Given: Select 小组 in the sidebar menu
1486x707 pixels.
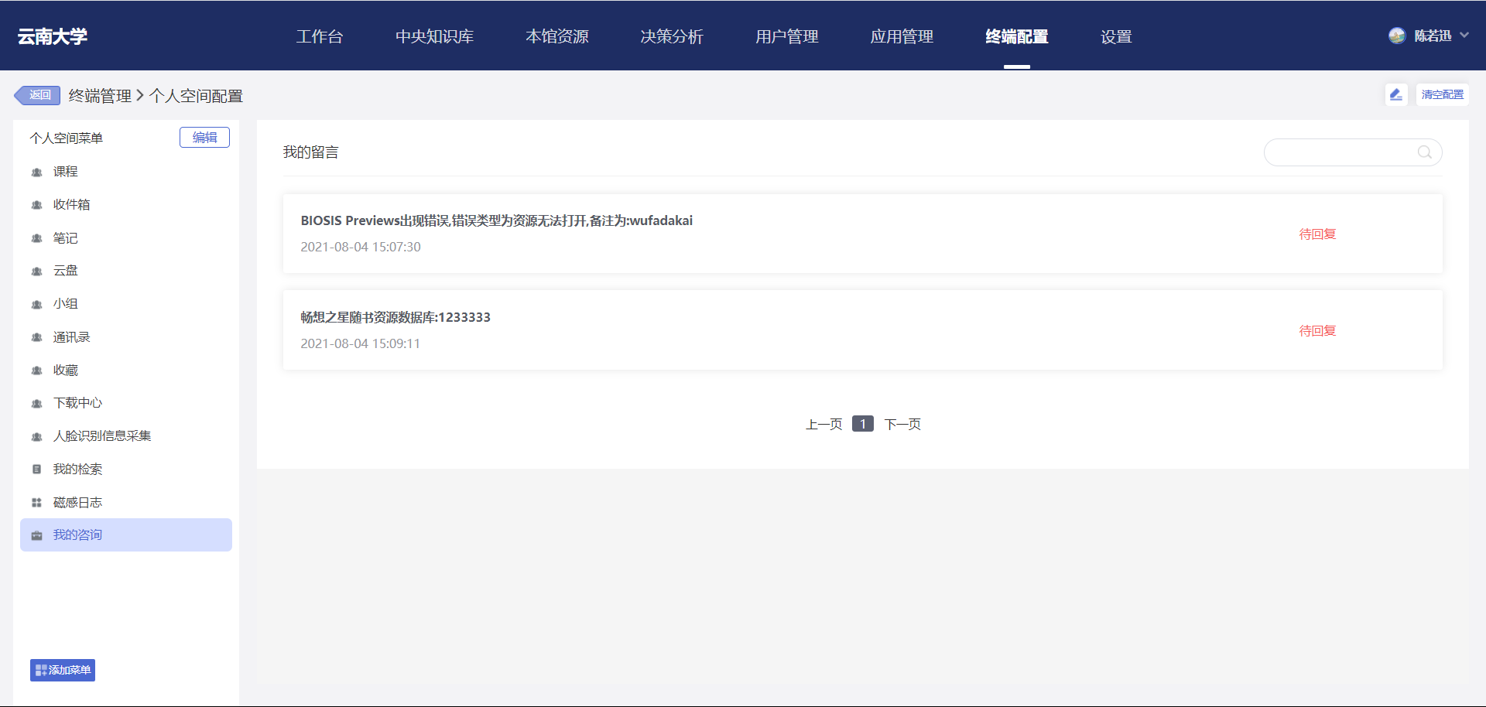Looking at the screenshot, I should (x=126, y=304).
